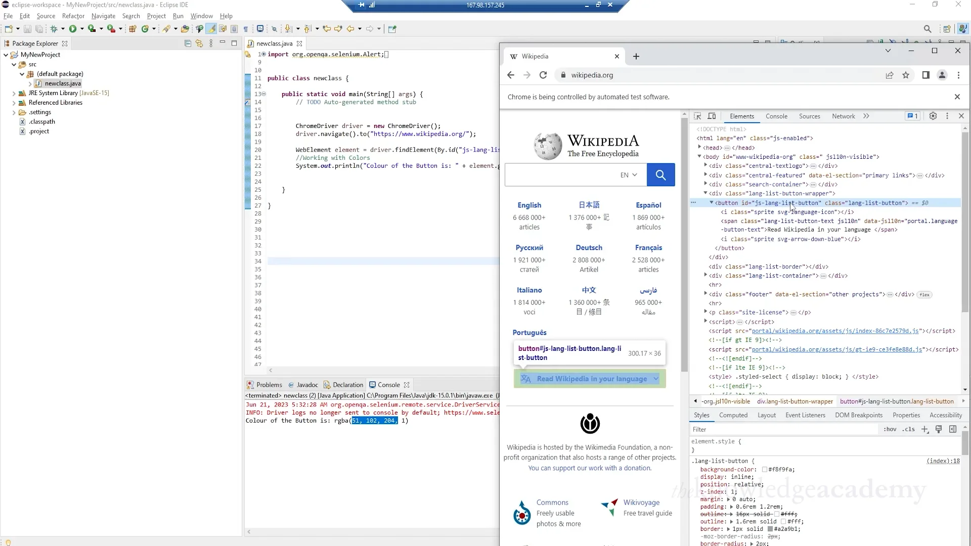Toggle device toolbar in DevTools

pos(712,116)
